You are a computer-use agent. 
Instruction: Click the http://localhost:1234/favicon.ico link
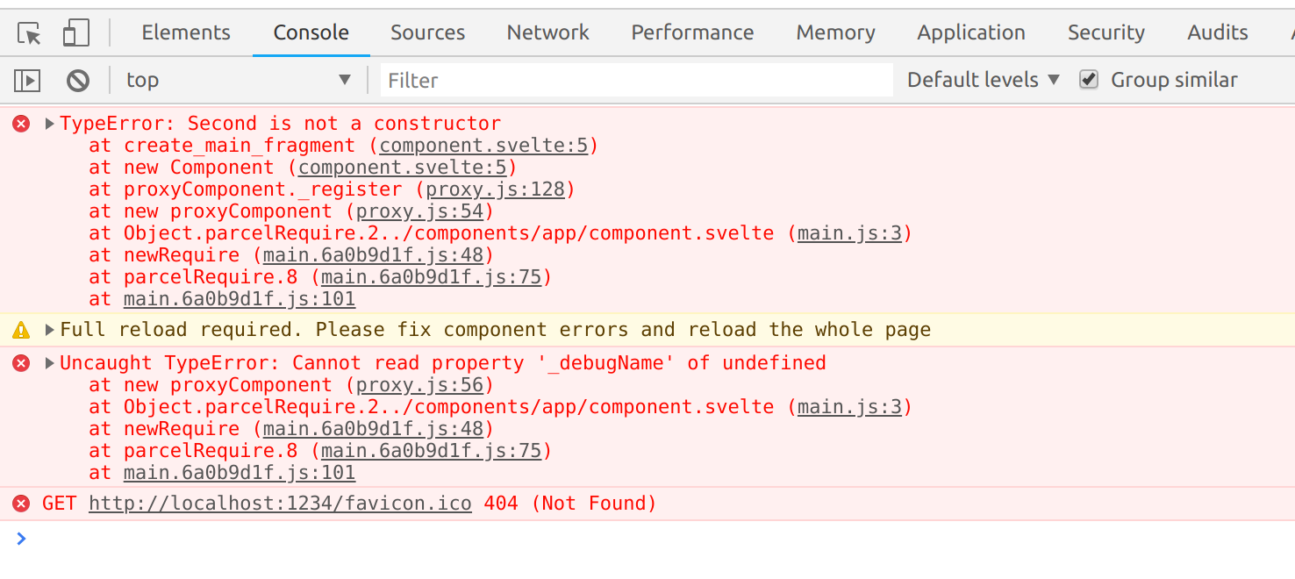coord(279,503)
